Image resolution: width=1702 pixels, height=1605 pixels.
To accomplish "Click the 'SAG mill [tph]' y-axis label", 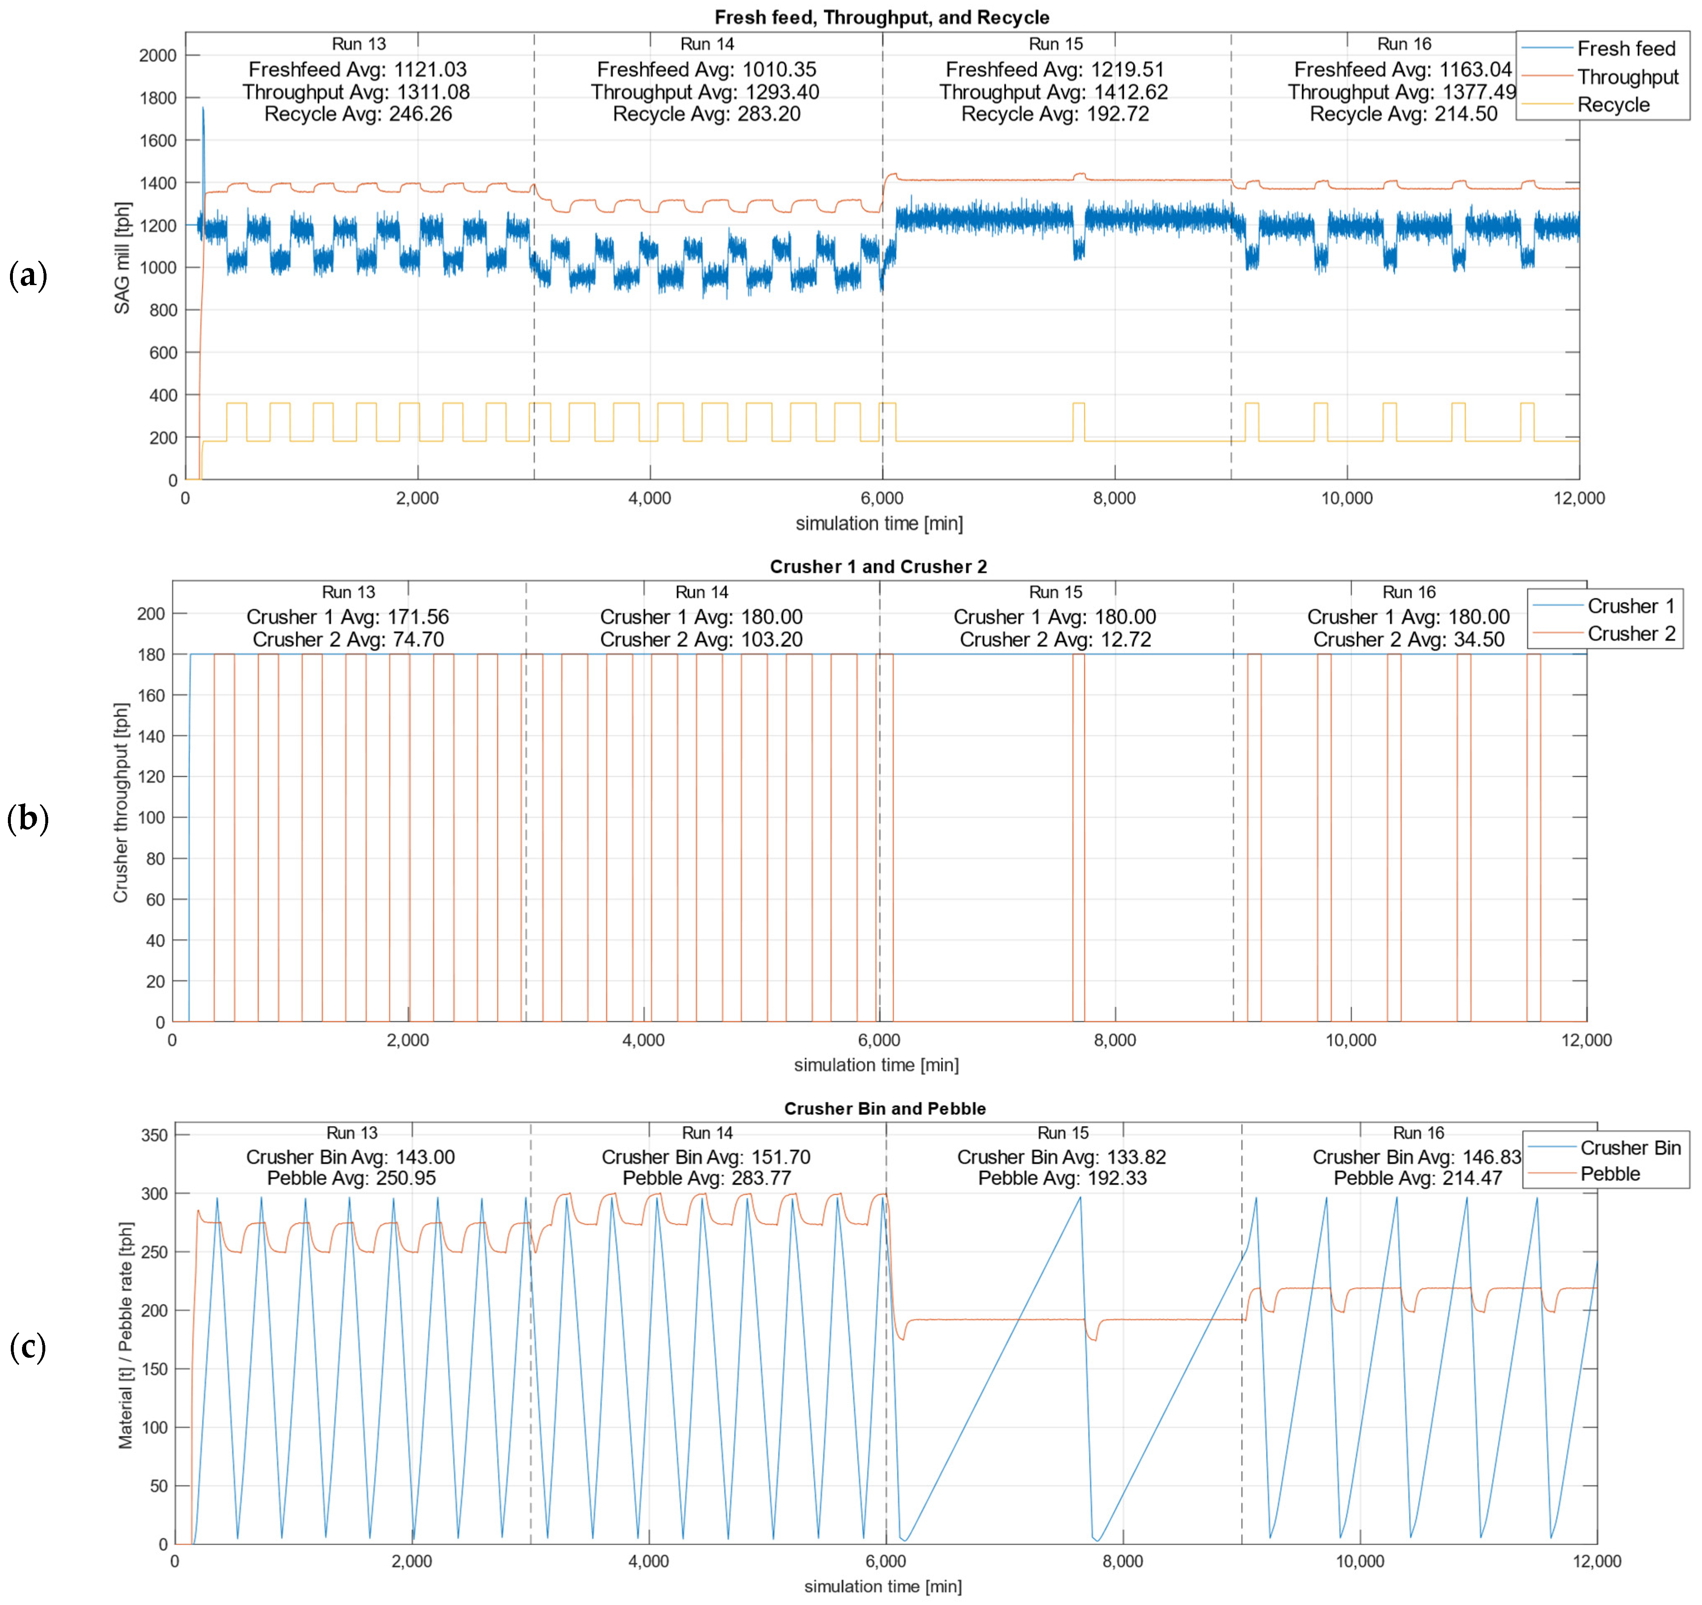I will click(x=123, y=258).
